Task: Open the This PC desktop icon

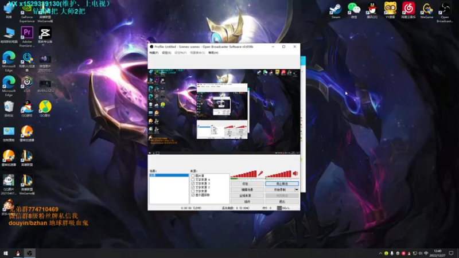Action: point(9,35)
